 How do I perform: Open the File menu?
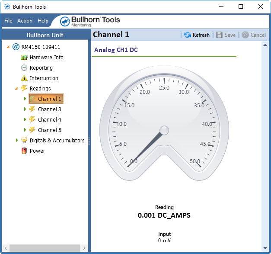[x=8, y=21]
